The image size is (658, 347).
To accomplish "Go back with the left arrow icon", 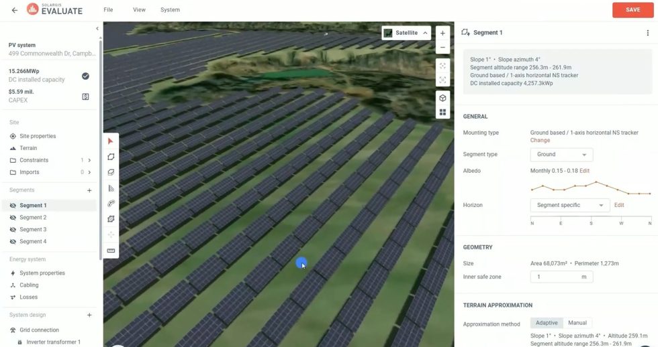I will (x=15, y=10).
